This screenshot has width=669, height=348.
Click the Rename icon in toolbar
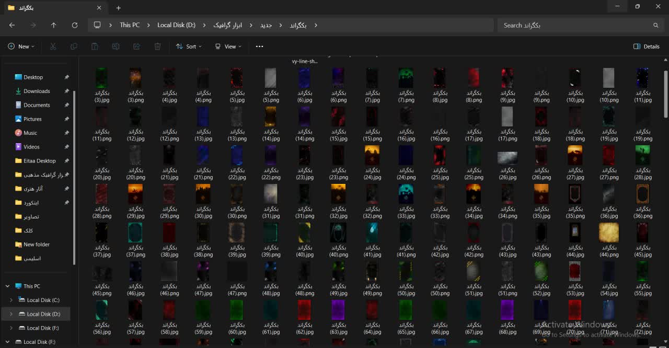[116, 47]
